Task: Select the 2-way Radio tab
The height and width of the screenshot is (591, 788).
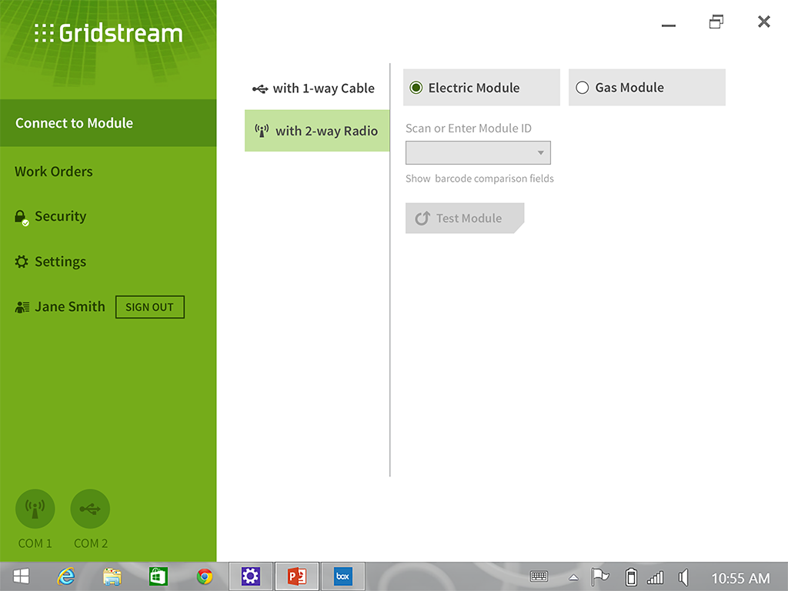Action: pyautogui.click(x=316, y=131)
